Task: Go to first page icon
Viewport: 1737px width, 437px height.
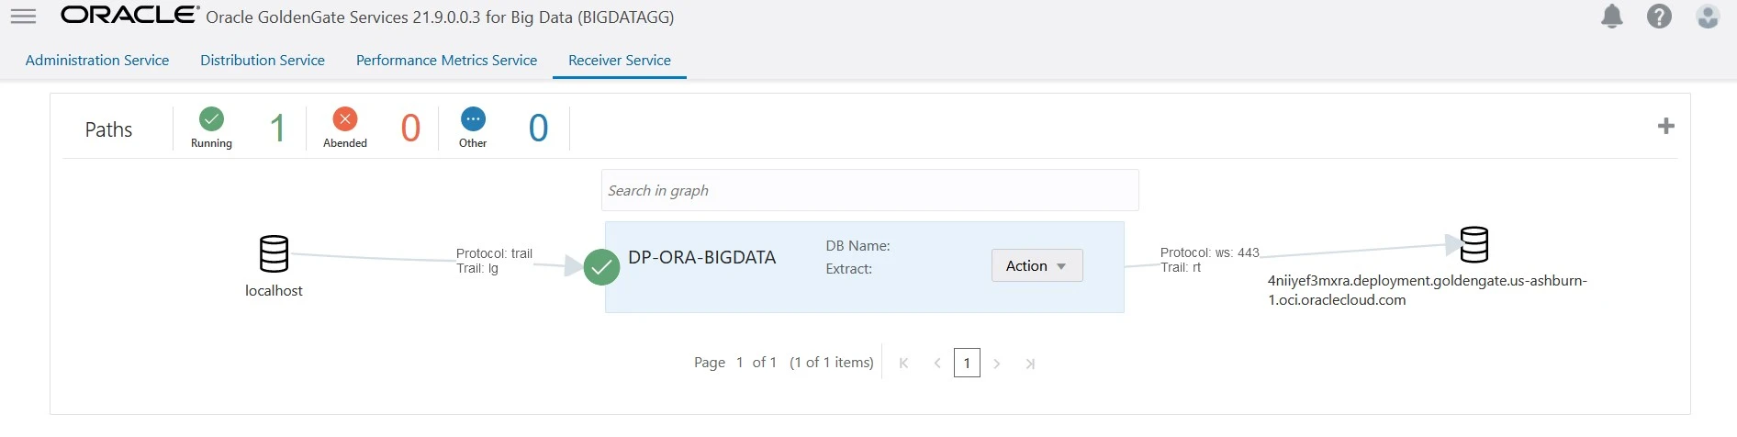Action: [x=904, y=364]
